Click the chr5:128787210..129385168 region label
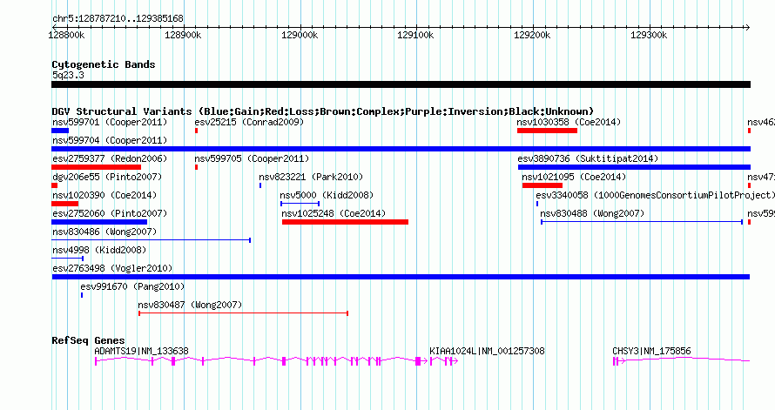775x410 pixels. 118,18
